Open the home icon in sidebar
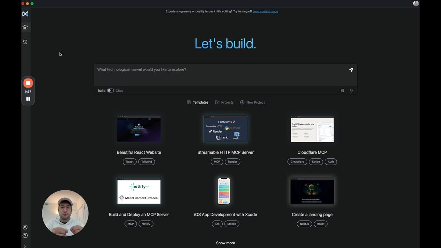 click(25, 27)
